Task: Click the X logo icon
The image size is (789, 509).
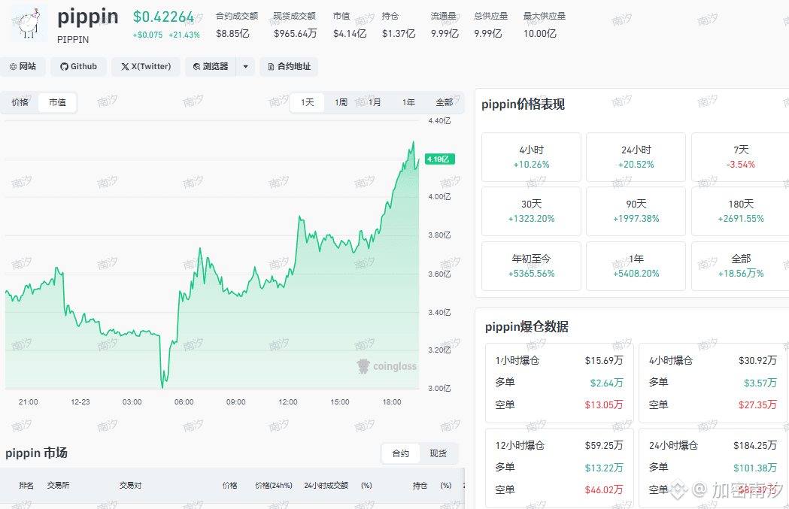Action: 125,66
